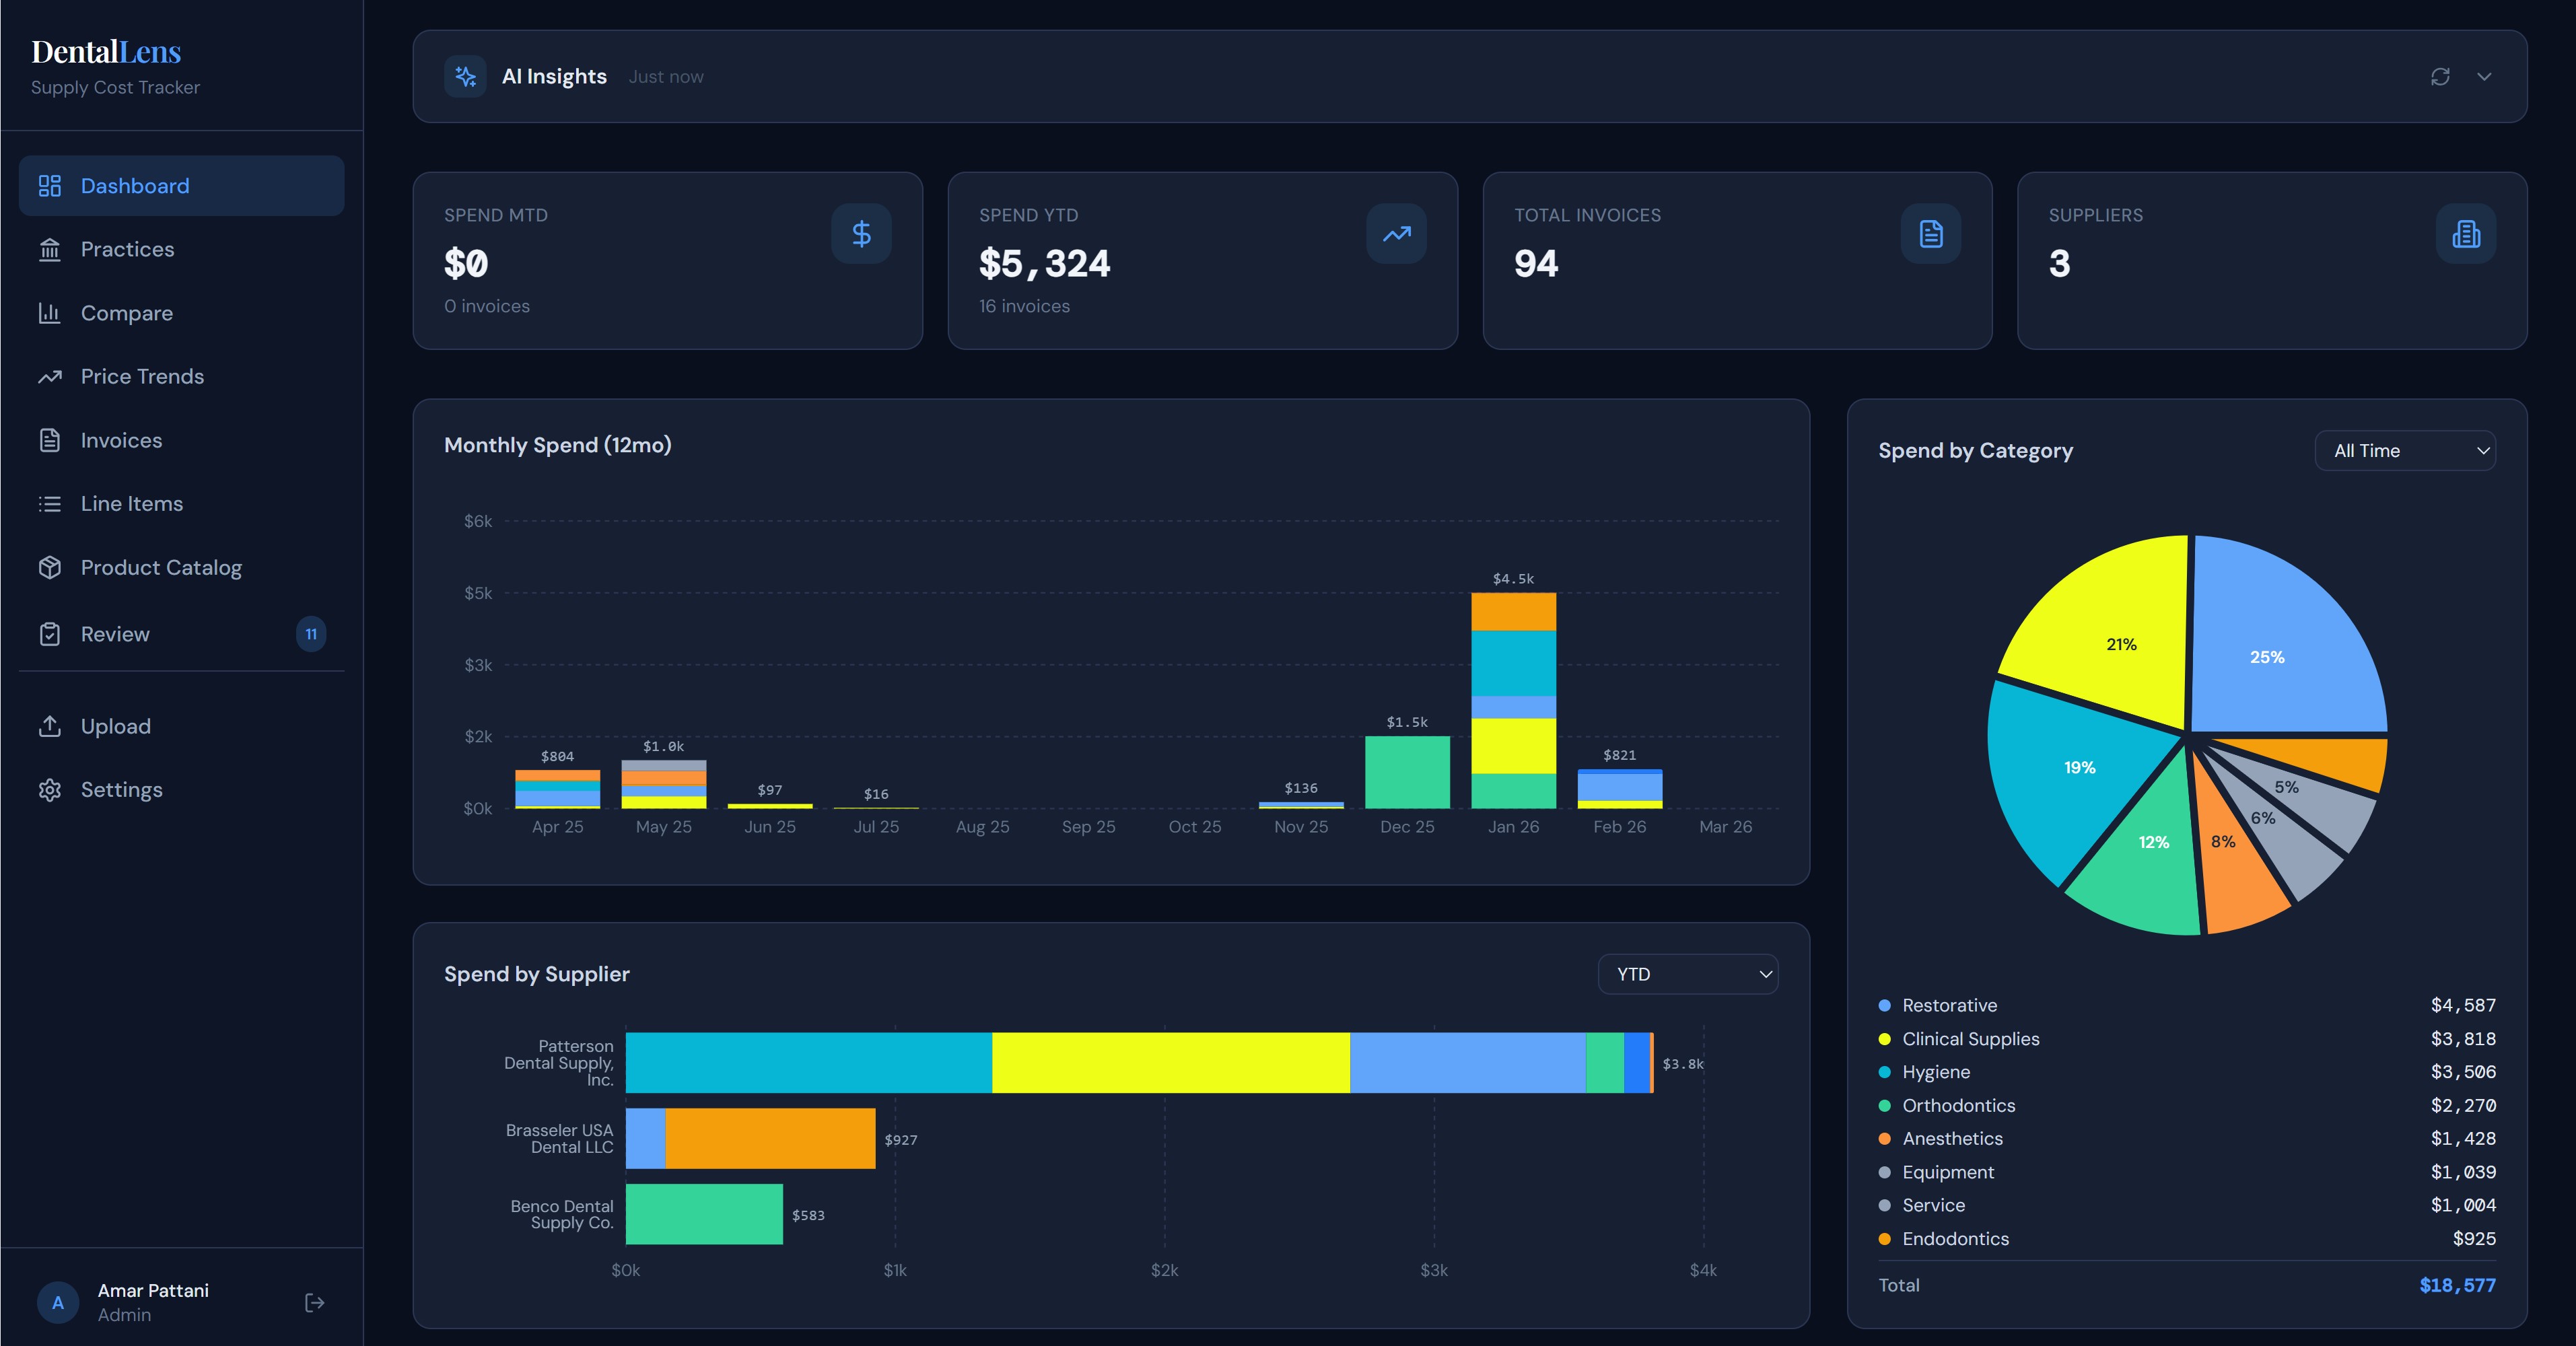Image resolution: width=2576 pixels, height=1346 pixels.
Task: Click the Restorative legend color dot
Action: pyautogui.click(x=1884, y=1005)
